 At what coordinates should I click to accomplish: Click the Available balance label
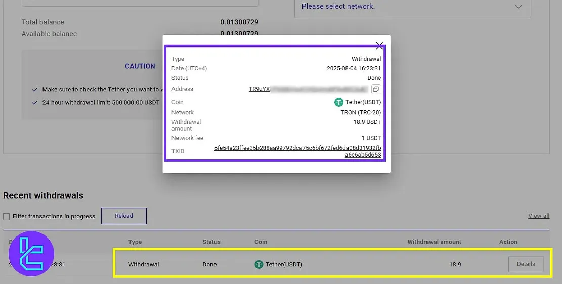click(x=49, y=34)
